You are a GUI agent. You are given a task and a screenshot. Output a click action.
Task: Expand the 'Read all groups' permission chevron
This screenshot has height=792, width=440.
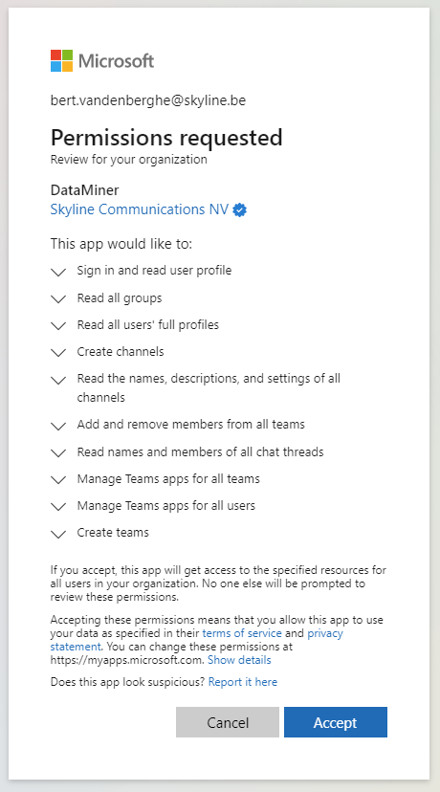click(x=58, y=299)
